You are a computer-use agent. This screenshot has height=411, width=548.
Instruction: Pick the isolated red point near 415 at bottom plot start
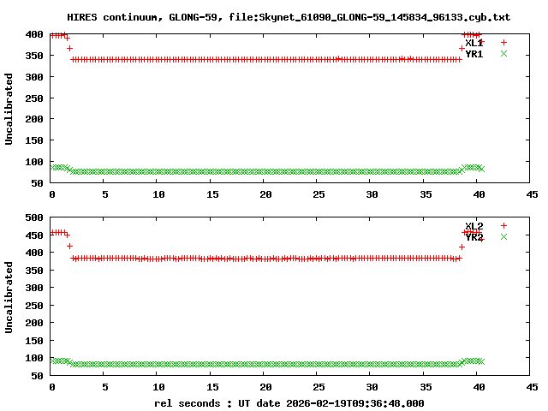coord(70,247)
